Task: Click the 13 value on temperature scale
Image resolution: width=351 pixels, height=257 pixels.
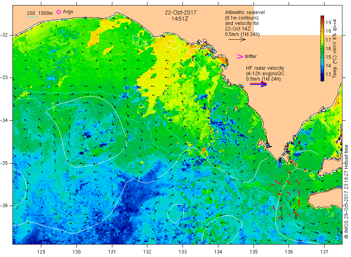Action: click(x=328, y=74)
